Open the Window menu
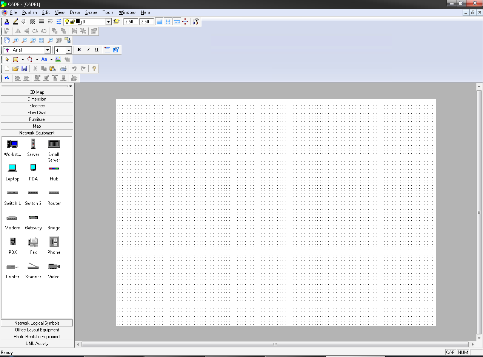This screenshot has width=483, height=357. pos(127,12)
